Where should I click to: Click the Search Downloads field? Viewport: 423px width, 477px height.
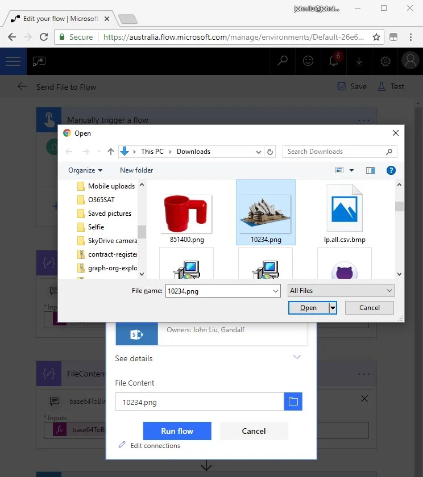pos(334,152)
